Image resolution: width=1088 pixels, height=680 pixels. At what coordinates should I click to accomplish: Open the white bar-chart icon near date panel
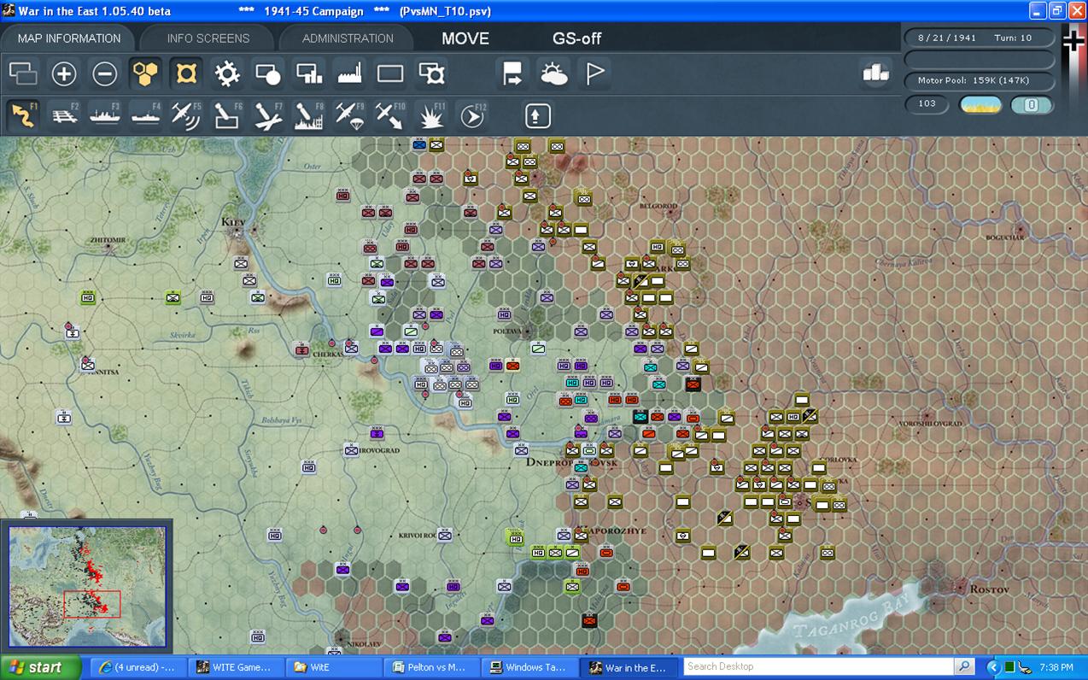pos(876,73)
